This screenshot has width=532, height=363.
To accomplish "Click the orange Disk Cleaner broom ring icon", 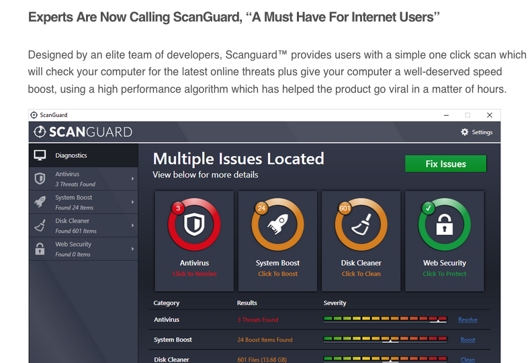I will 361,225.
